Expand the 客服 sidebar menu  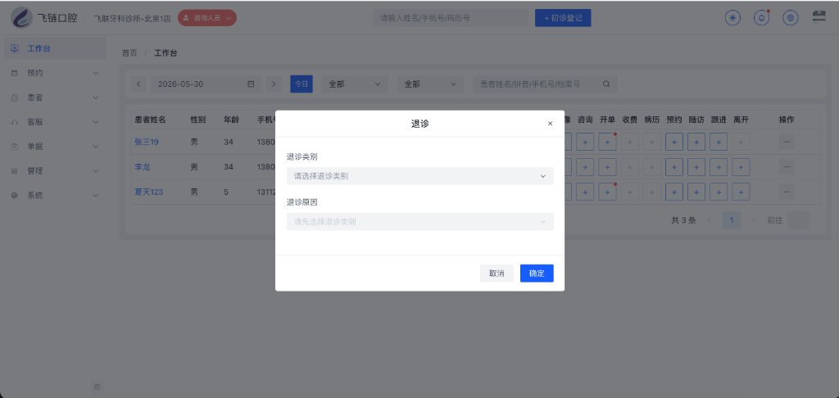click(55, 122)
